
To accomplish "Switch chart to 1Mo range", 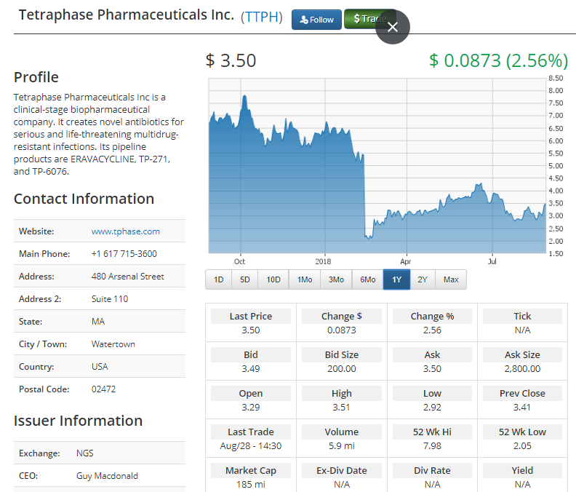I will click(305, 279).
